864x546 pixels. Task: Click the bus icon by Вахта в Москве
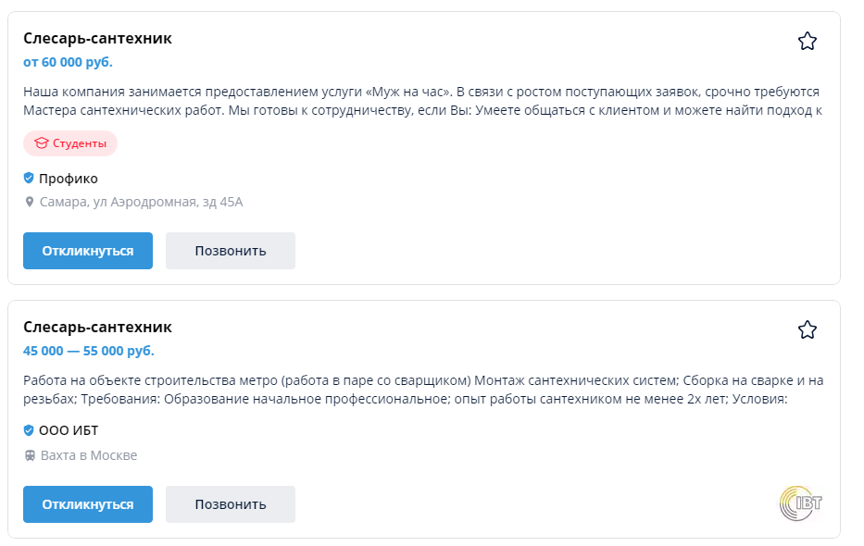[30, 455]
